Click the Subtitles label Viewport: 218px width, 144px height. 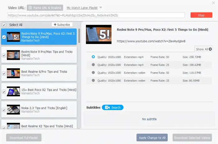93,108
